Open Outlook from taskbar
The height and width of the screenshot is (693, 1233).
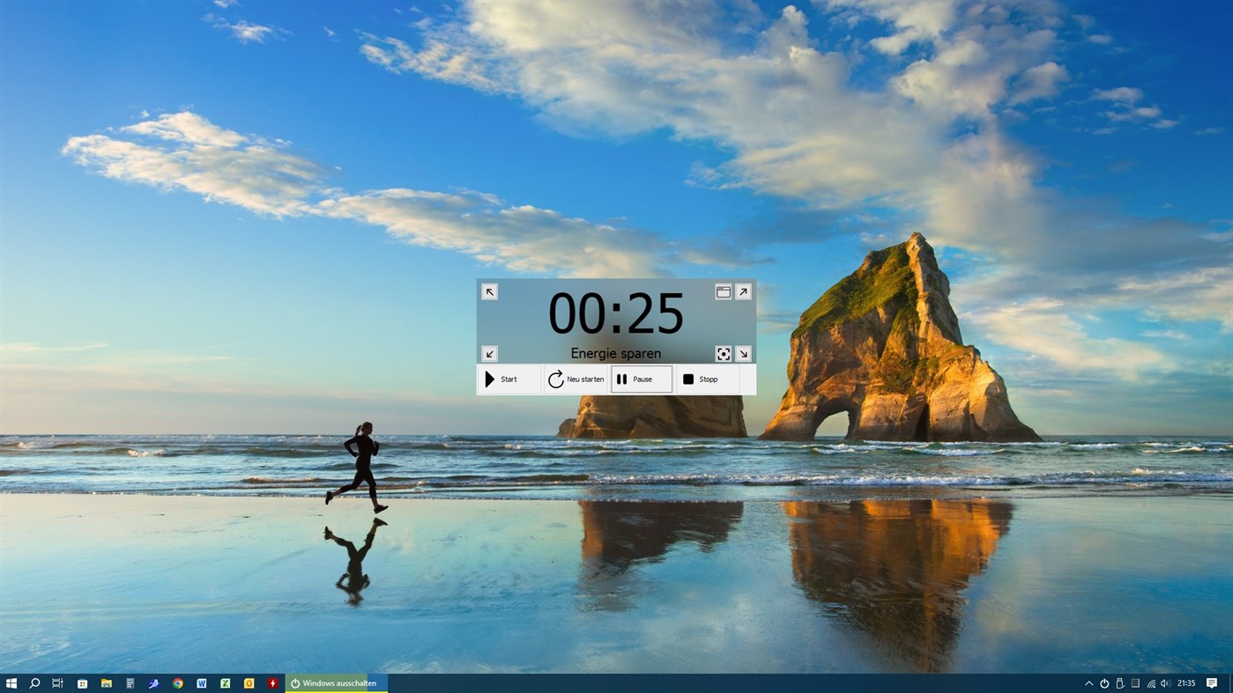tap(249, 683)
